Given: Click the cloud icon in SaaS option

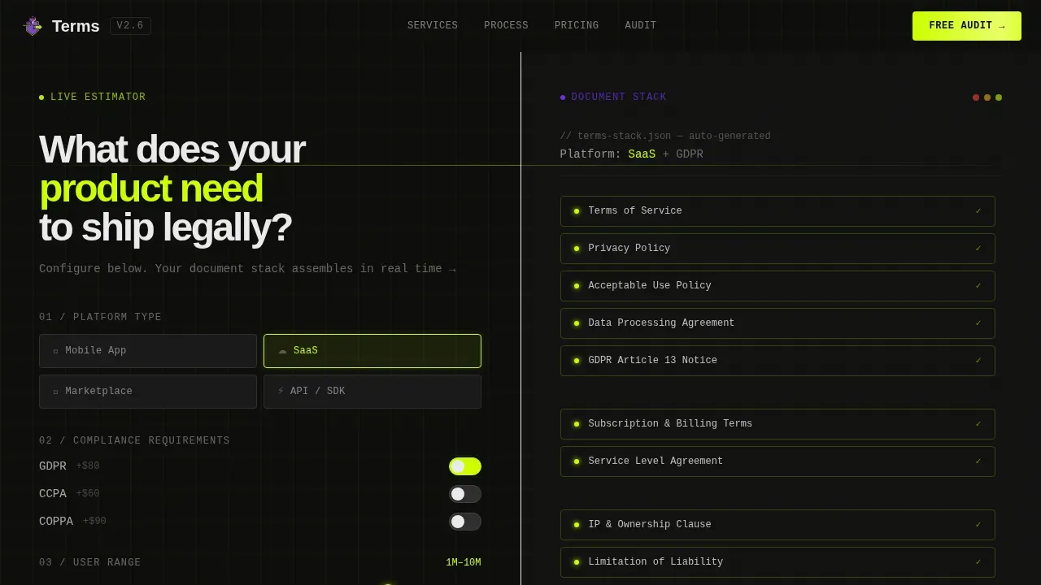Looking at the screenshot, I should coord(282,351).
